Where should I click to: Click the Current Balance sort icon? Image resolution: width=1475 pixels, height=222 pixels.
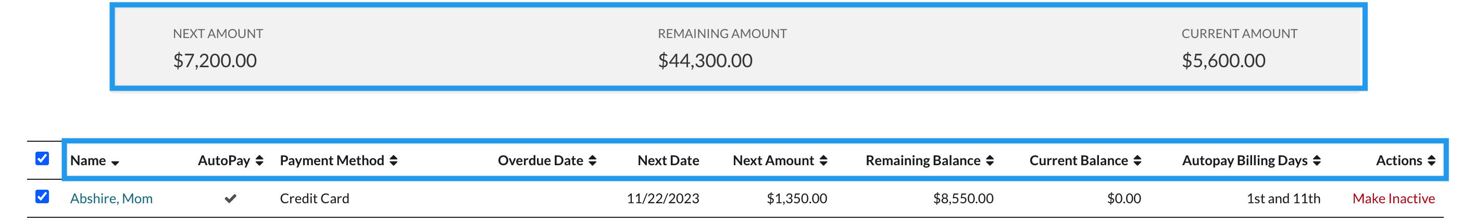[1137, 161]
